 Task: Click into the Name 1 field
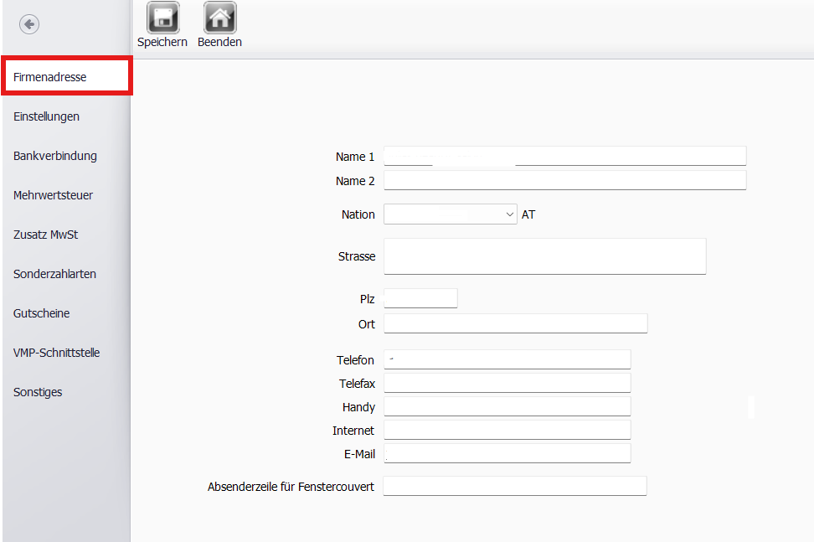pyautogui.click(x=564, y=157)
